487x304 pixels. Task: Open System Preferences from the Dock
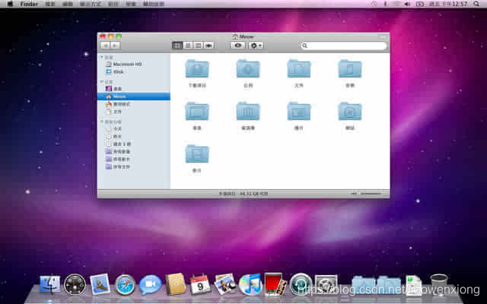click(326, 284)
